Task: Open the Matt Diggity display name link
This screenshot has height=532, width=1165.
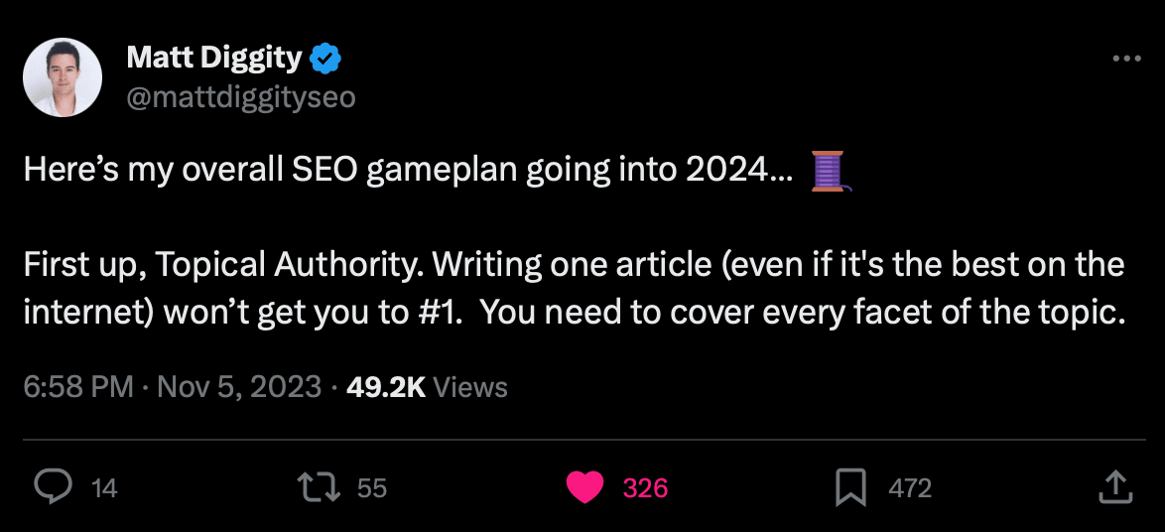Action: (x=214, y=58)
